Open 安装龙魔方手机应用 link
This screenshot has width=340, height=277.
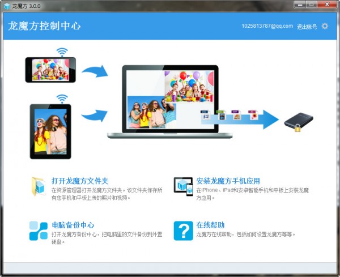click(228, 181)
